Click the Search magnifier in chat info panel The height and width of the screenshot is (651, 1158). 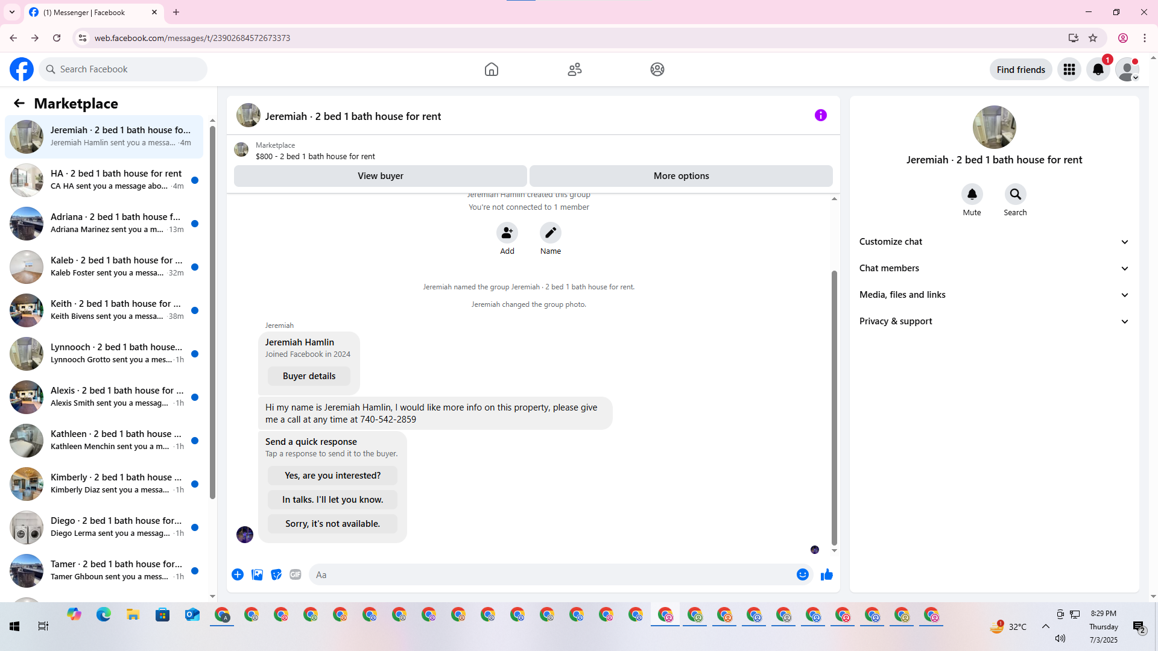pos(1015,194)
